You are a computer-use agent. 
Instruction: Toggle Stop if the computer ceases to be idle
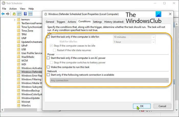pos(51,46)
